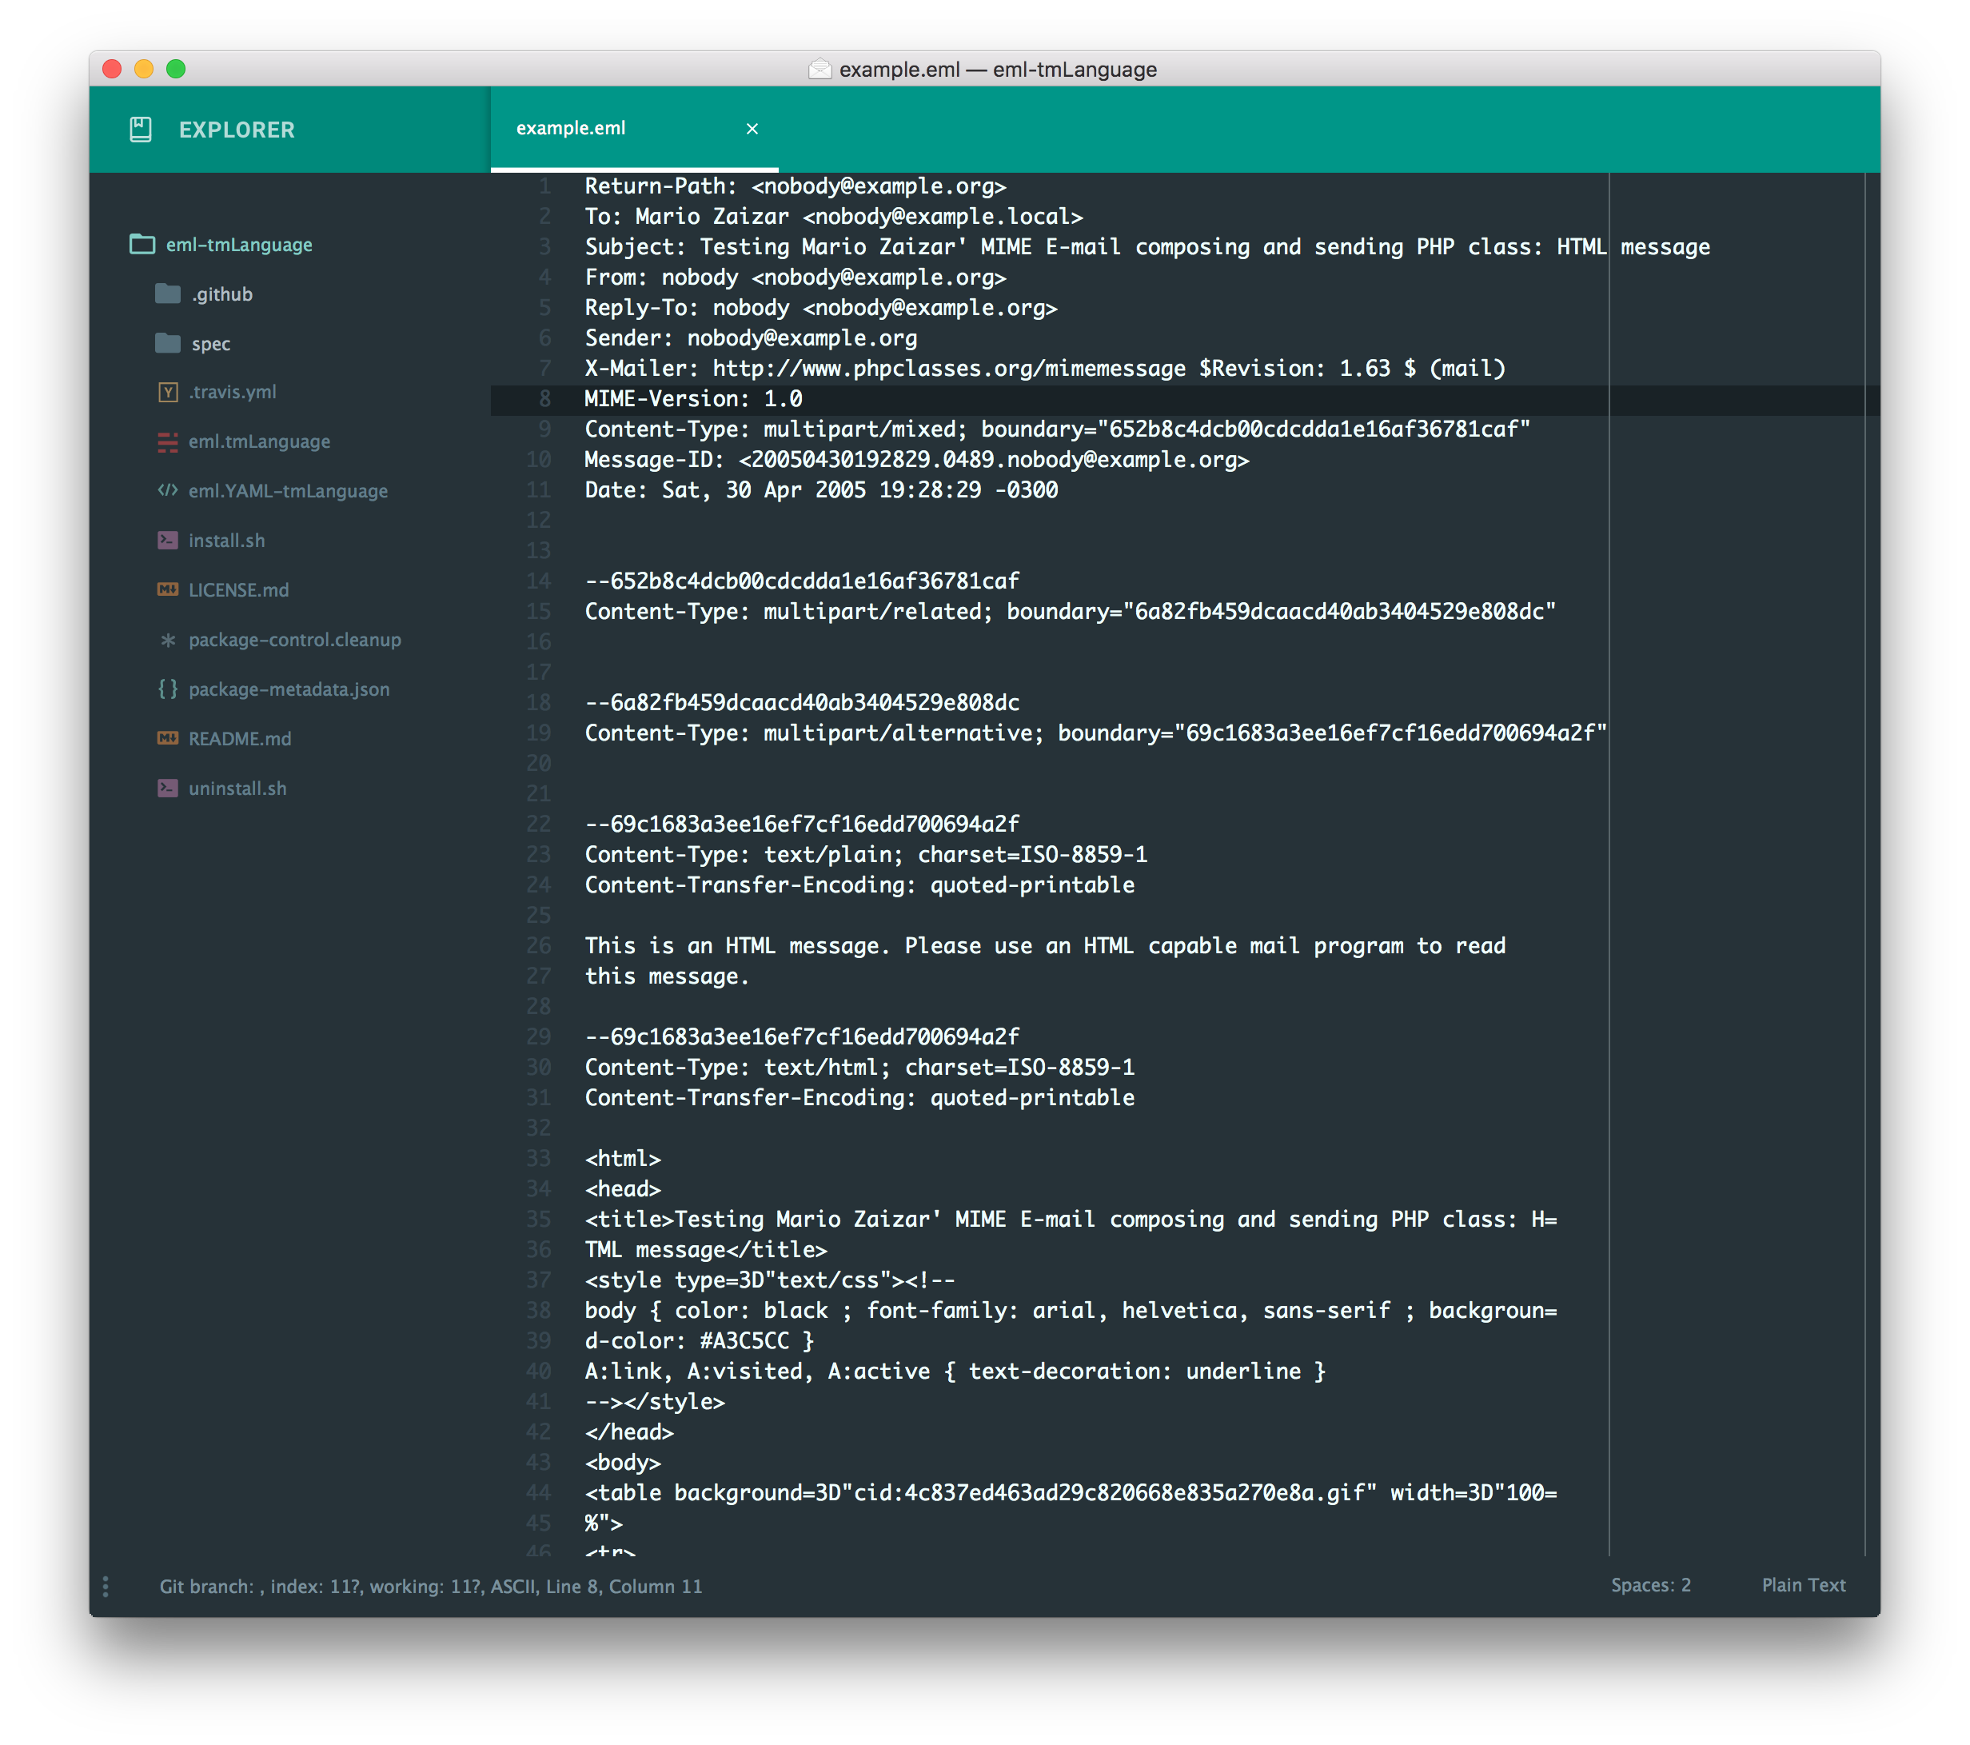Image resolution: width=1970 pixels, height=1745 pixels.
Task: Click the markdown icon beside LICENSE.md
Action: [169, 589]
